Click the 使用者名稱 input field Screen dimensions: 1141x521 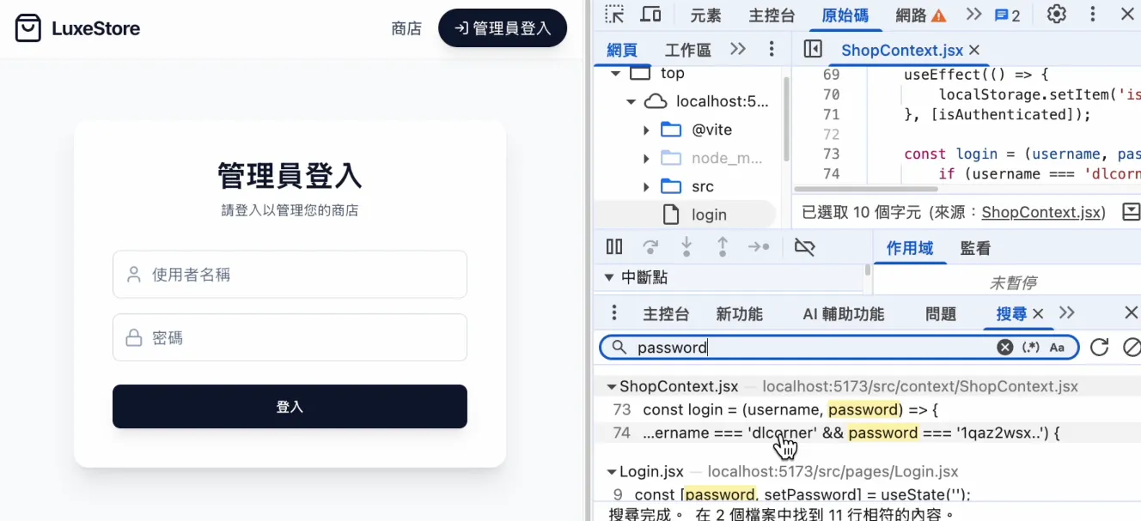coord(290,275)
